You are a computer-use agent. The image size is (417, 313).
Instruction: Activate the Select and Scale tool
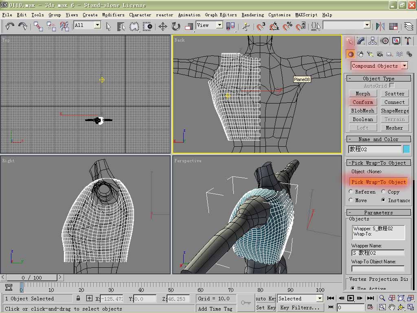(x=189, y=26)
